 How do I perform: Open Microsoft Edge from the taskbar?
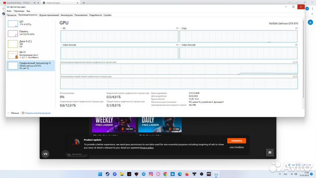[180, 174]
